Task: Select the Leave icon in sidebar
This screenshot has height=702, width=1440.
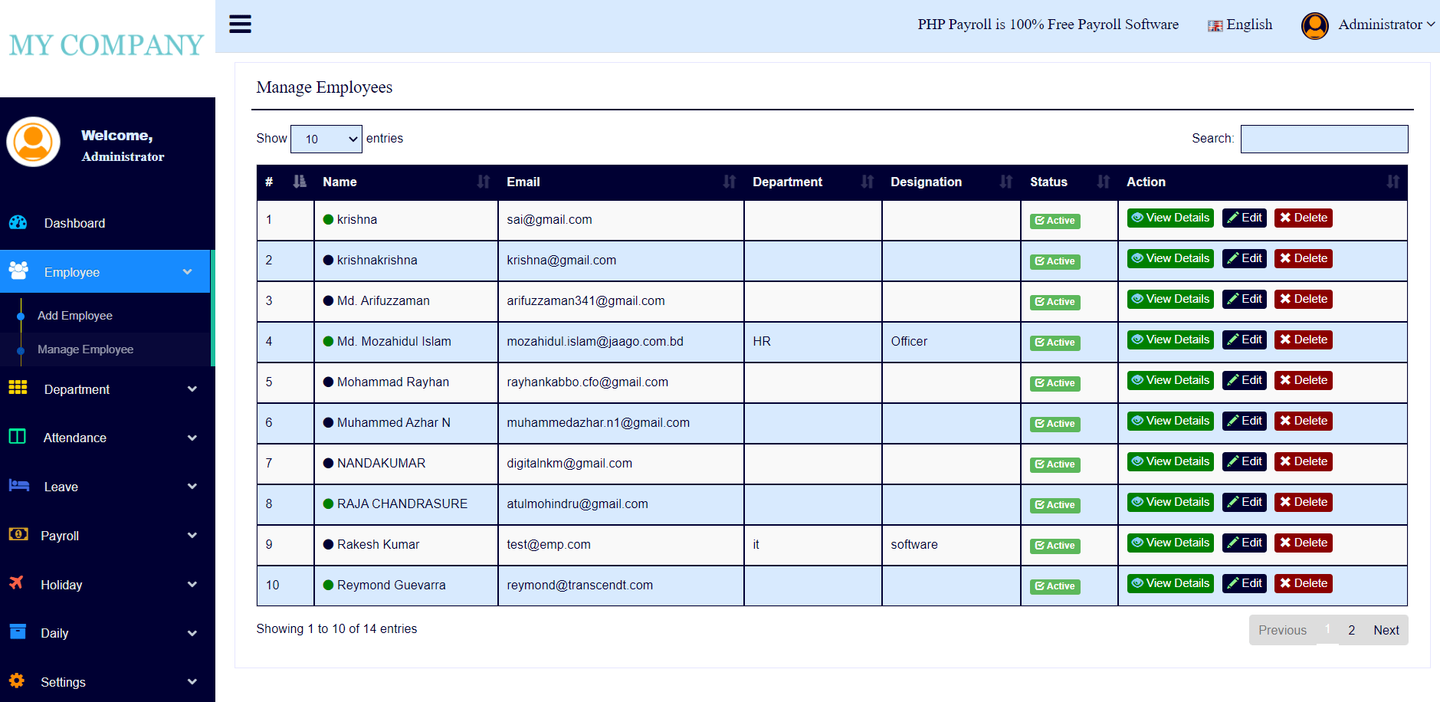Action: (18, 486)
